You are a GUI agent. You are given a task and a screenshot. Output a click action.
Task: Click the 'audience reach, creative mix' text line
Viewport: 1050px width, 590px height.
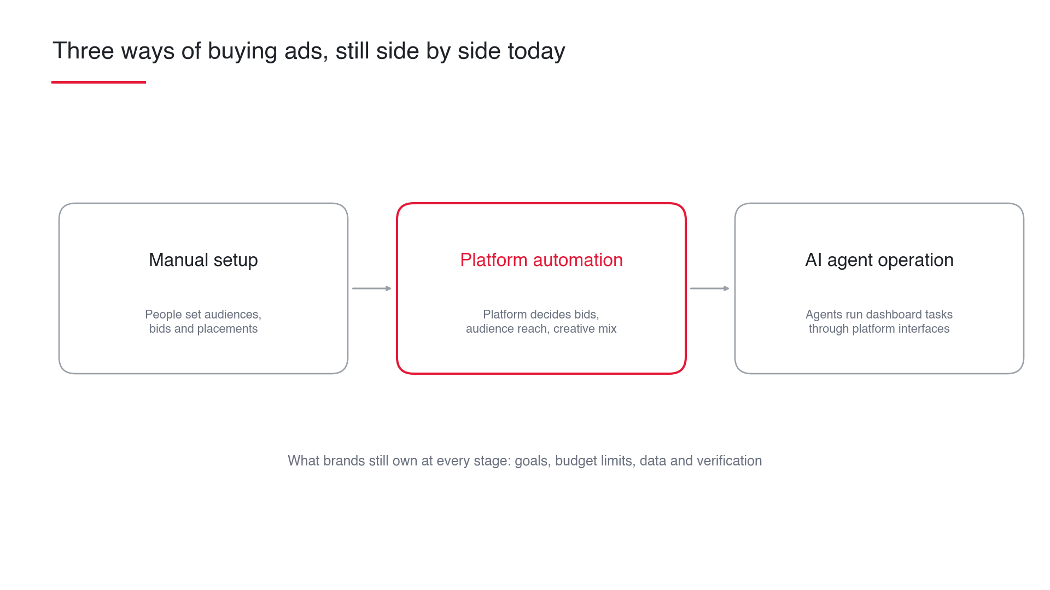pyautogui.click(x=541, y=329)
